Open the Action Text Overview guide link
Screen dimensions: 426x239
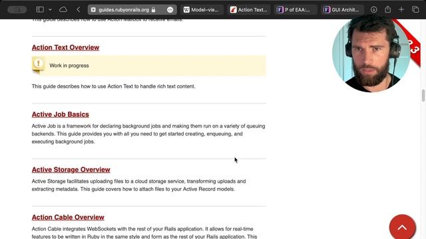point(65,47)
